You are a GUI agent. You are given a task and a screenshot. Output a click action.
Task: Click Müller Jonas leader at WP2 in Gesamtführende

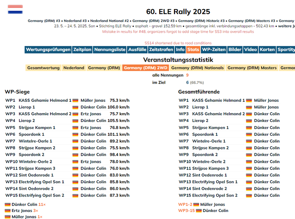[266, 107]
